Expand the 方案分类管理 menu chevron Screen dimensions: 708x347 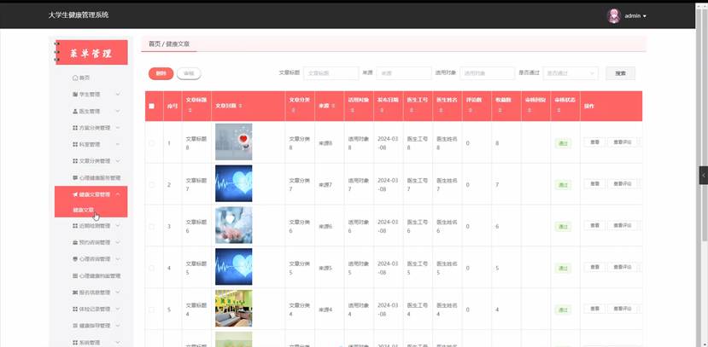click(117, 128)
